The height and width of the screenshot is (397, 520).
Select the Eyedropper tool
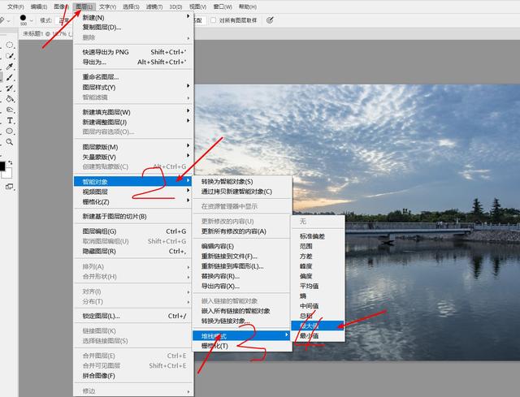(x=11, y=67)
